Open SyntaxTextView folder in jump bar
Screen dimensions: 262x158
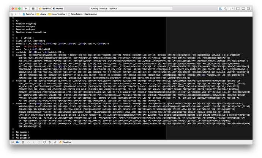pos(57,14)
